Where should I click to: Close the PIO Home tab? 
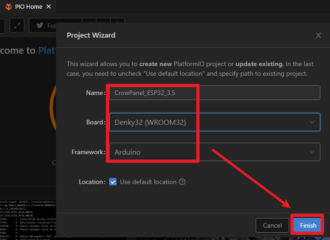click(x=49, y=7)
